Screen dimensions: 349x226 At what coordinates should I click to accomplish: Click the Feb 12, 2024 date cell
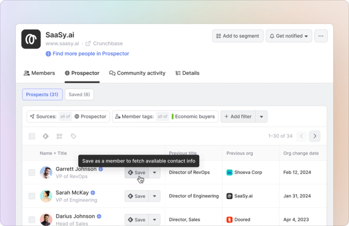297,173
